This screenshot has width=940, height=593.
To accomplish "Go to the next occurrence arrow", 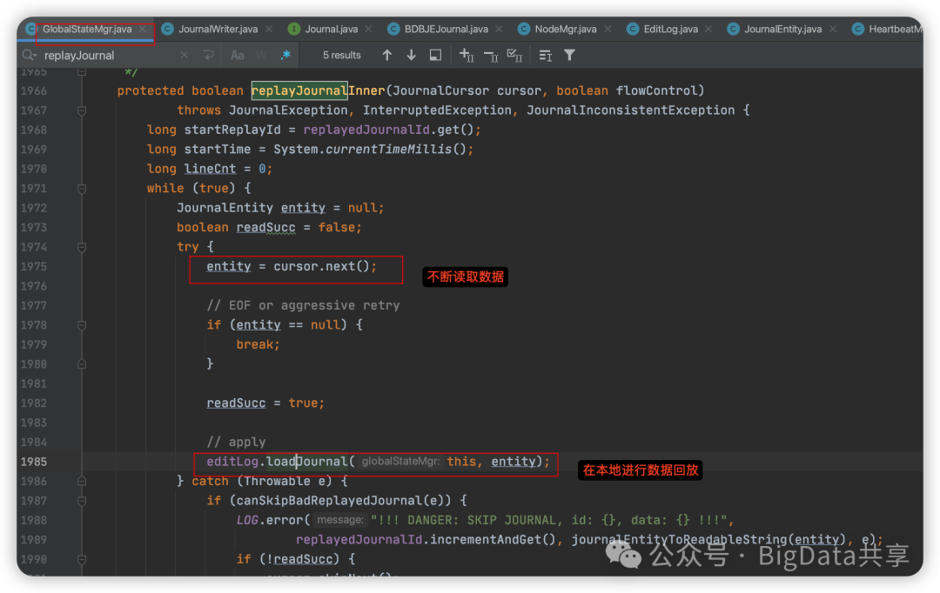I will tap(411, 55).
